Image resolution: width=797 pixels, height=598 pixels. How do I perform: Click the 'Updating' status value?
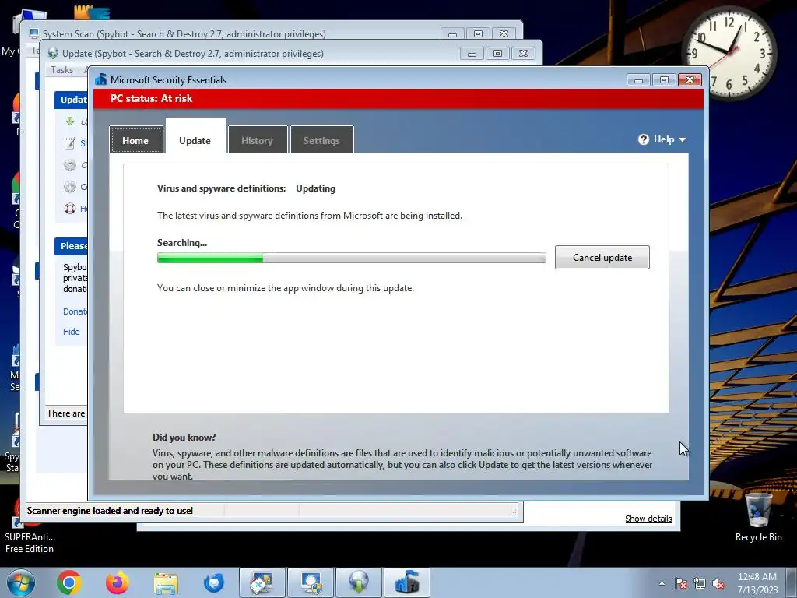pyautogui.click(x=316, y=188)
